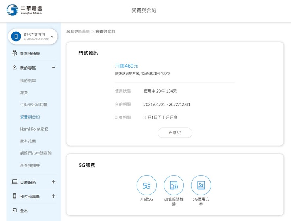The height and width of the screenshot is (221, 291).
Task: Click the 加值服務體驗 label
Action: pos(174,202)
